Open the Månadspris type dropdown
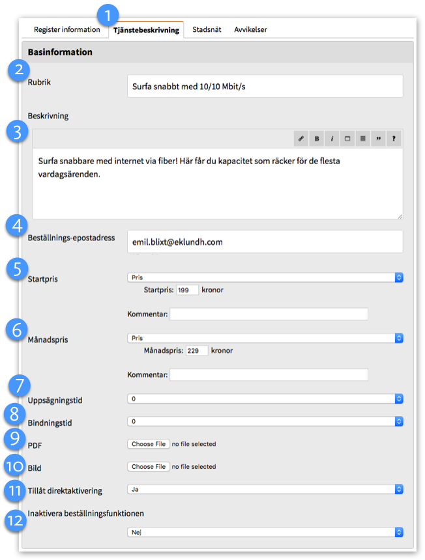 point(265,338)
